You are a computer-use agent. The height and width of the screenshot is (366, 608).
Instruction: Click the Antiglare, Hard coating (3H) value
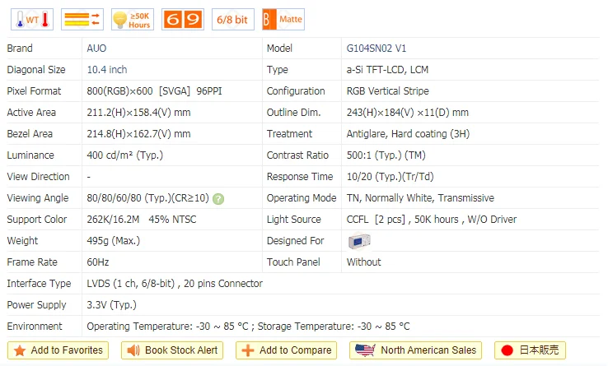(408, 134)
